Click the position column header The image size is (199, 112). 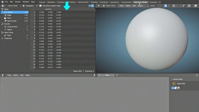pos(49,9)
